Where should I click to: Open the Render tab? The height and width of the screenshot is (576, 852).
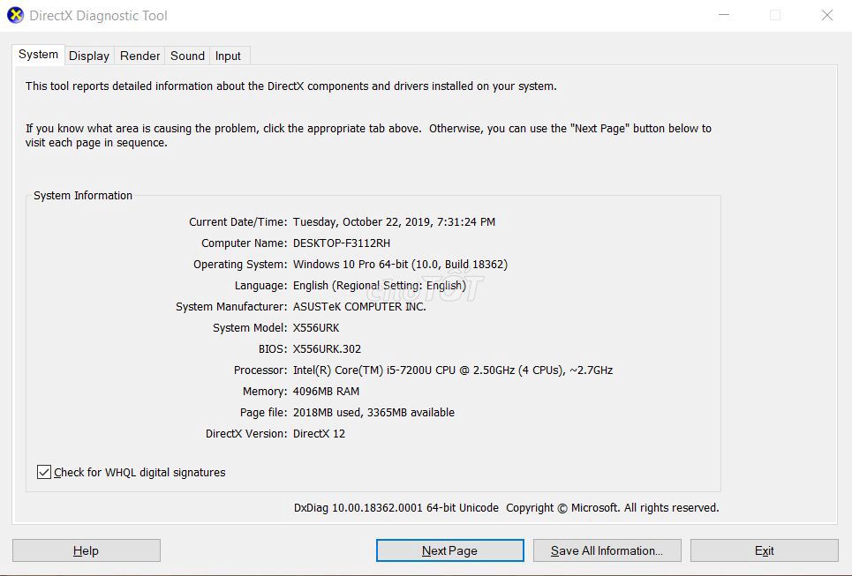(139, 56)
